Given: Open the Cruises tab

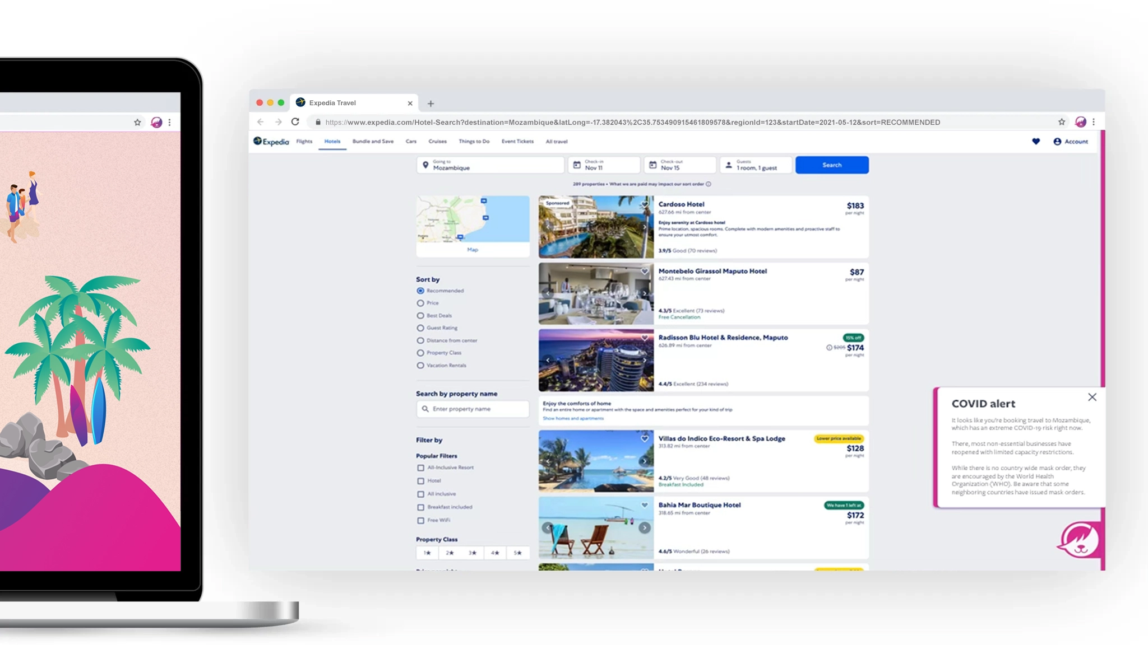Looking at the screenshot, I should pyautogui.click(x=438, y=142).
